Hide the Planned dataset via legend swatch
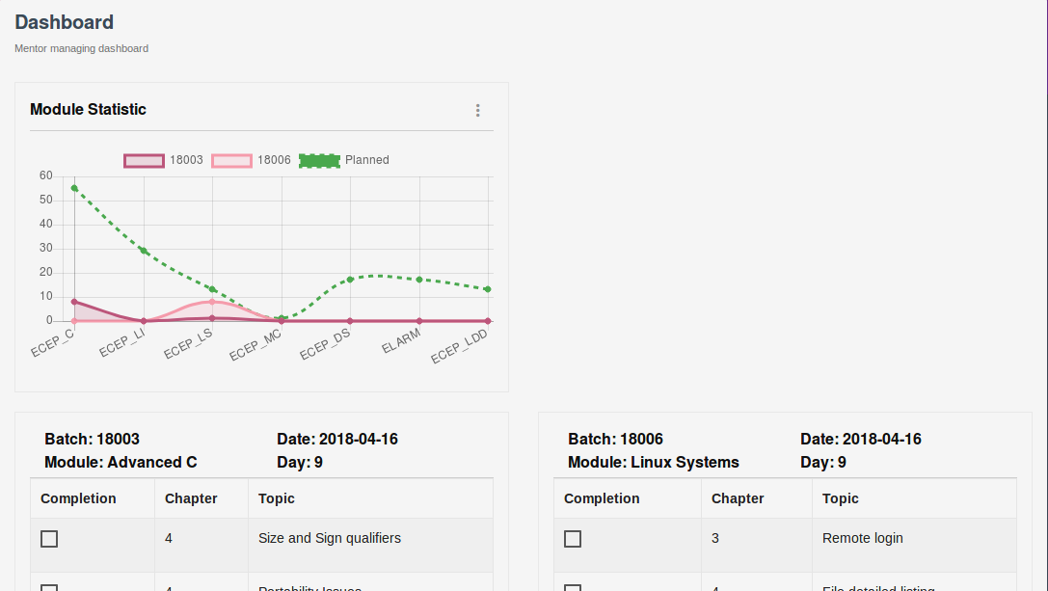 pos(319,160)
